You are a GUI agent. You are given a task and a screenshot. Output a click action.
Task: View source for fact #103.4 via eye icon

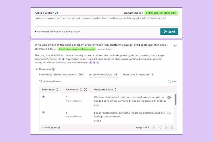click(x=169, y=113)
